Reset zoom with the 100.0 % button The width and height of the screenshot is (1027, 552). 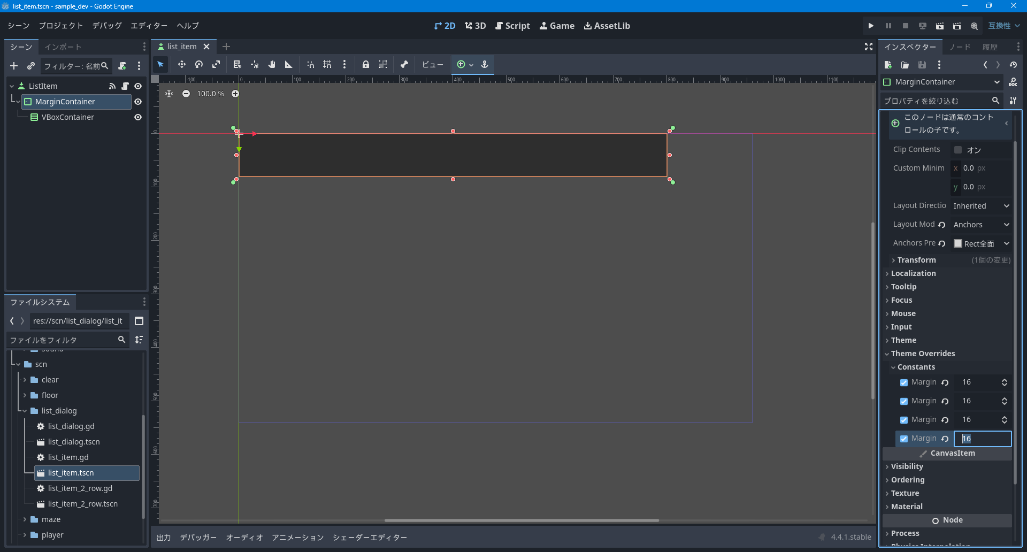[x=211, y=94]
